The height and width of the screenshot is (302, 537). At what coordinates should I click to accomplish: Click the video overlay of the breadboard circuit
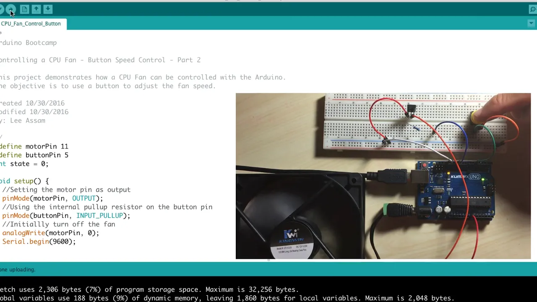point(383,176)
